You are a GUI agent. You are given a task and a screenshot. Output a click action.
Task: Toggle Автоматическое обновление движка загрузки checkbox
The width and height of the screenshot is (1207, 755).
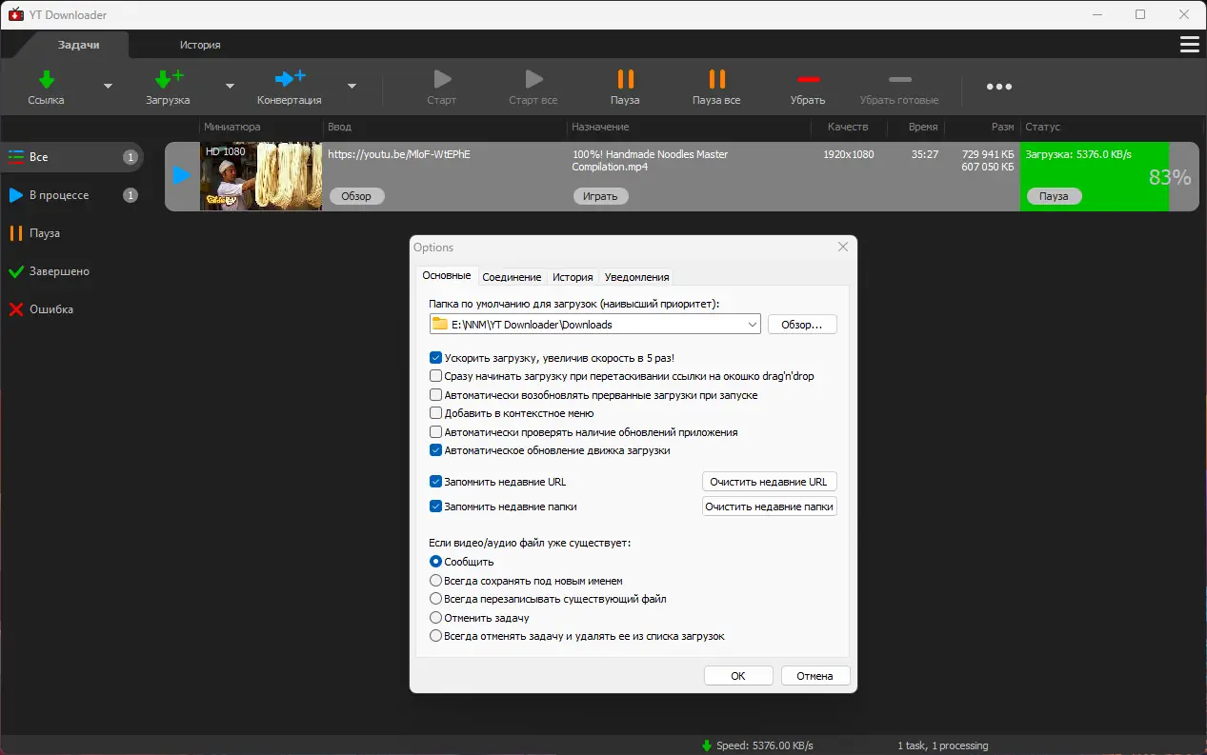pos(435,450)
